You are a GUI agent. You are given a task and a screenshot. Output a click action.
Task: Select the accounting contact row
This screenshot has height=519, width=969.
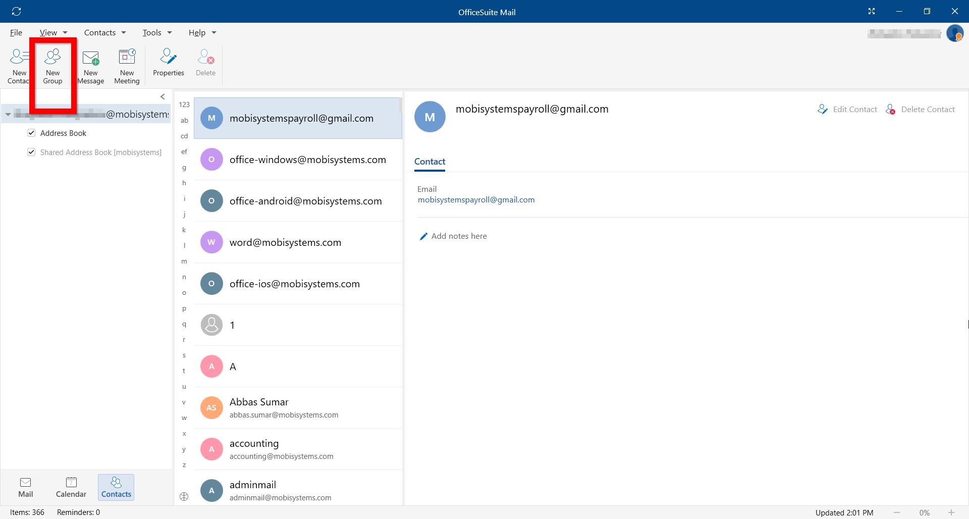pyautogui.click(x=298, y=449)
